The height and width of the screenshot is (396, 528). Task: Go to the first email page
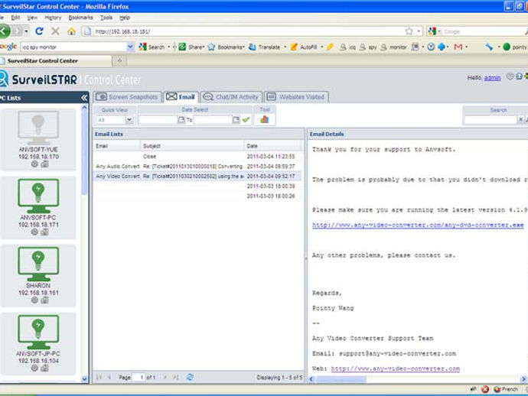(99, 377)
